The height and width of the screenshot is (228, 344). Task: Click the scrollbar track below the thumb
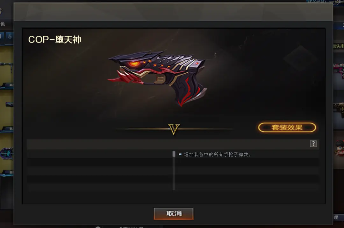click(x=174, y=173)
